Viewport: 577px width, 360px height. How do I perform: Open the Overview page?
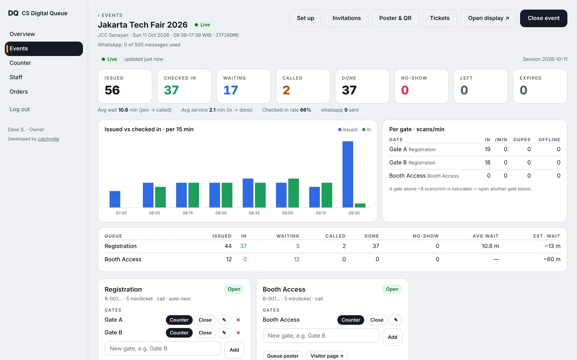coord(44,34)
